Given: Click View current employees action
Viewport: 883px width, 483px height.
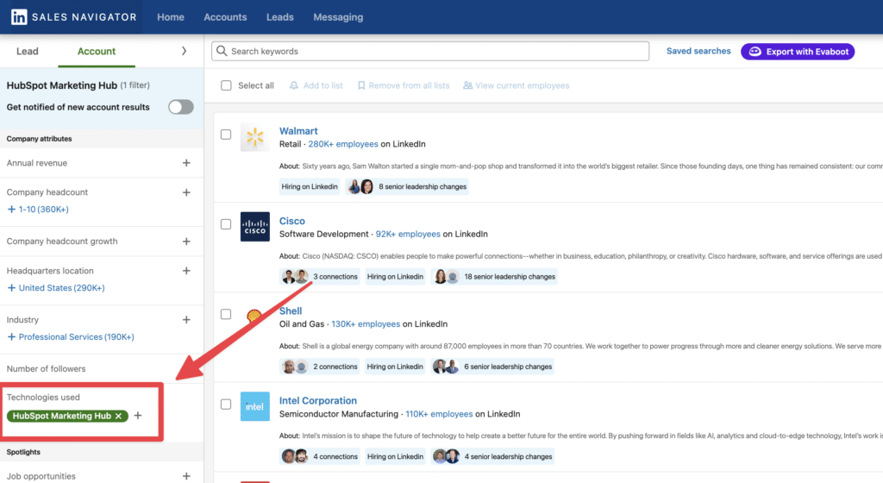Looking at the screenshot, I should [x=516, y=85].
